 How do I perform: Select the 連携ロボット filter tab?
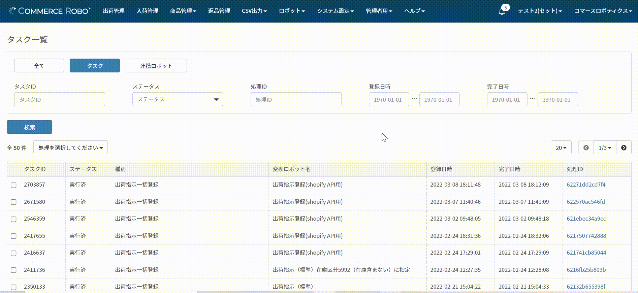156,66
